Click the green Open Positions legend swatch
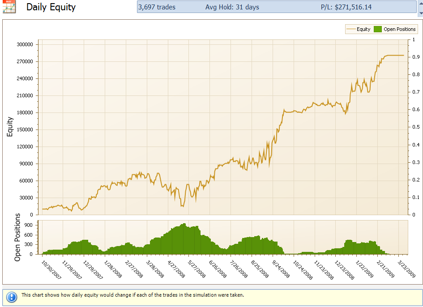 [x=378, y=29]
